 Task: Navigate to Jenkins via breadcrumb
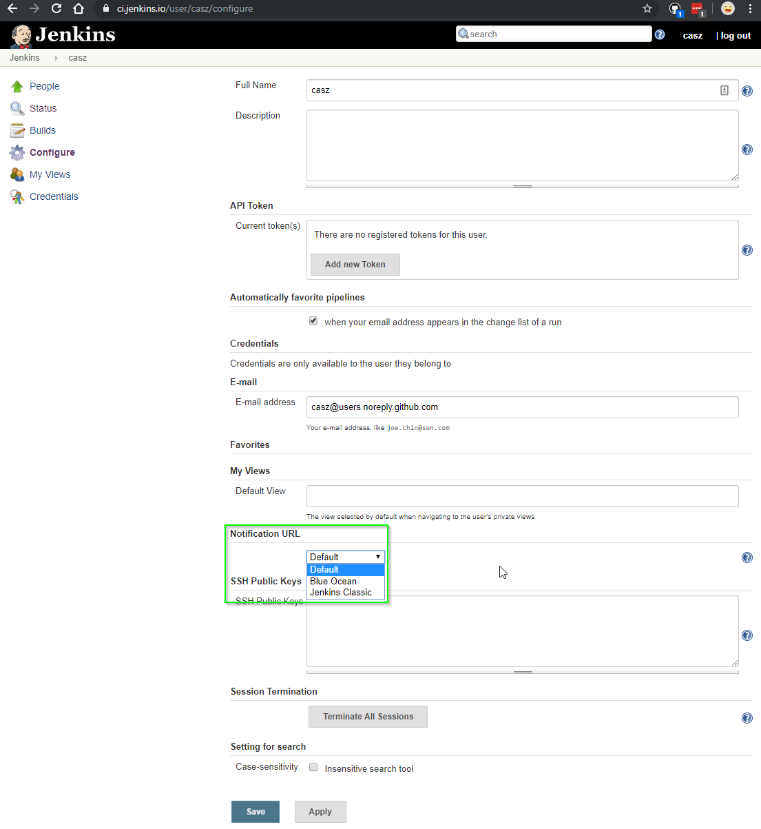coord(25,57)
